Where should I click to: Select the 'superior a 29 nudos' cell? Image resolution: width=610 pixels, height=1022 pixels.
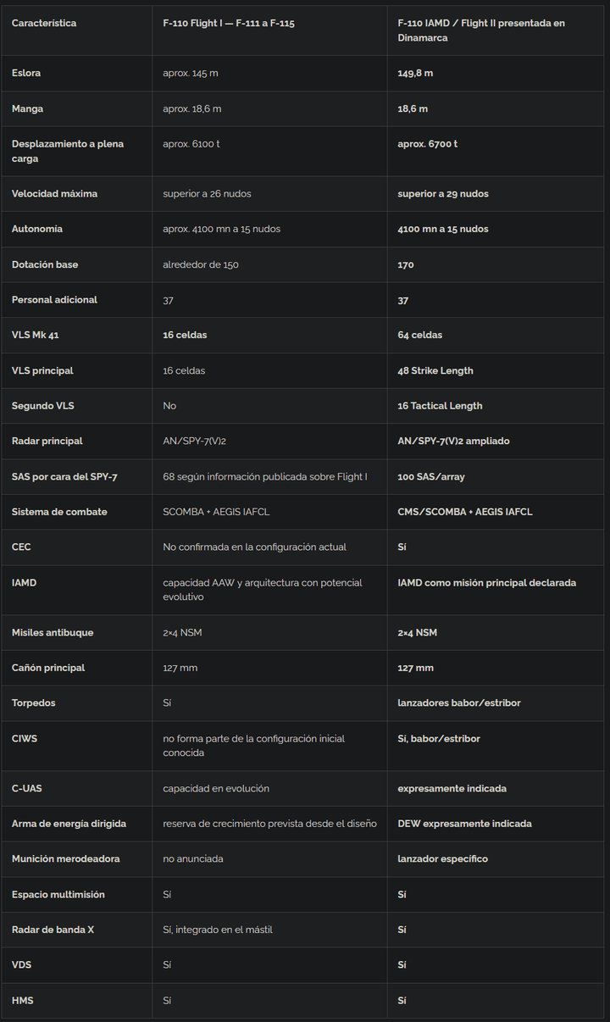coord(443,194)
